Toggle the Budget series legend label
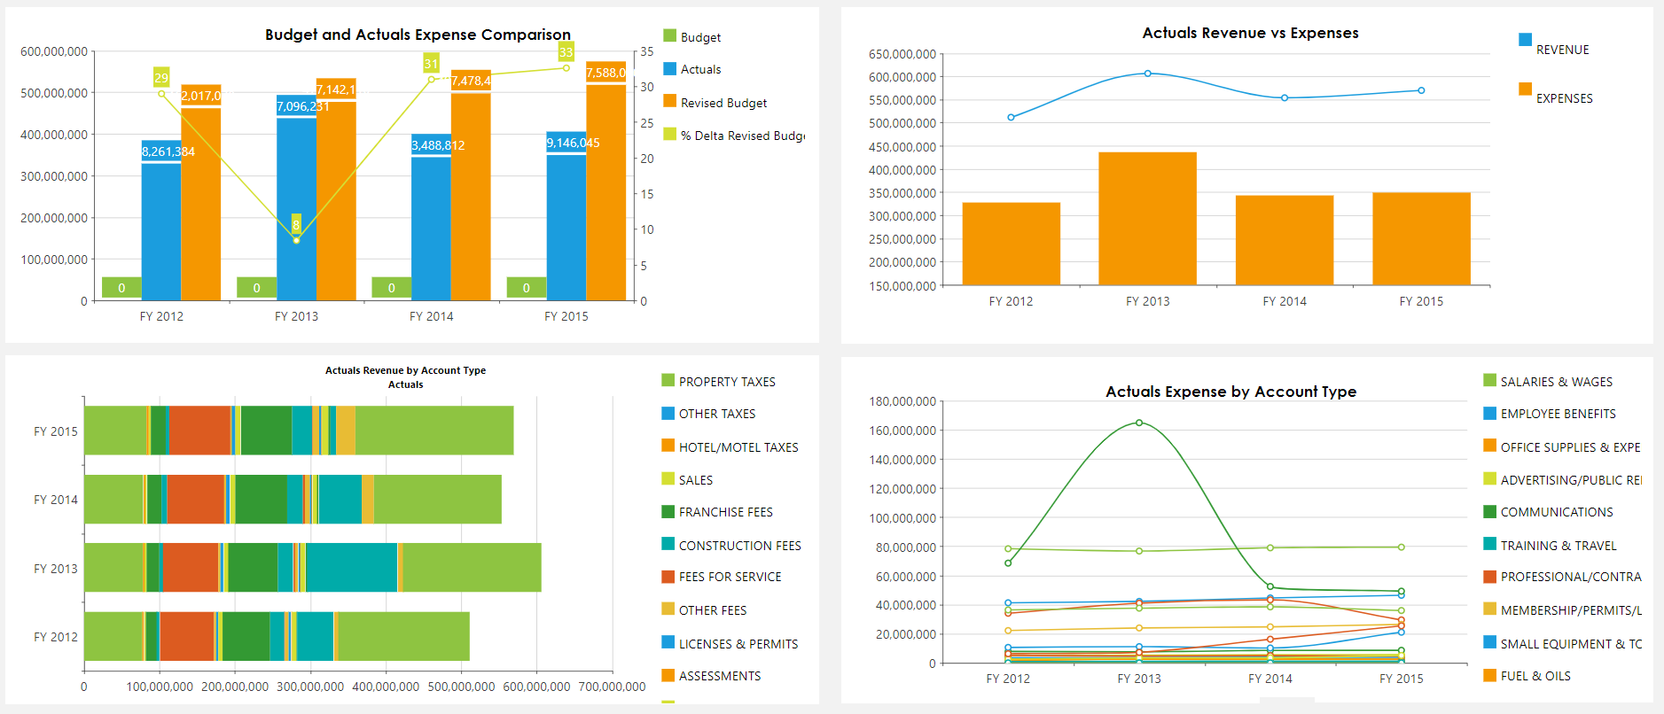 (700, 37)
